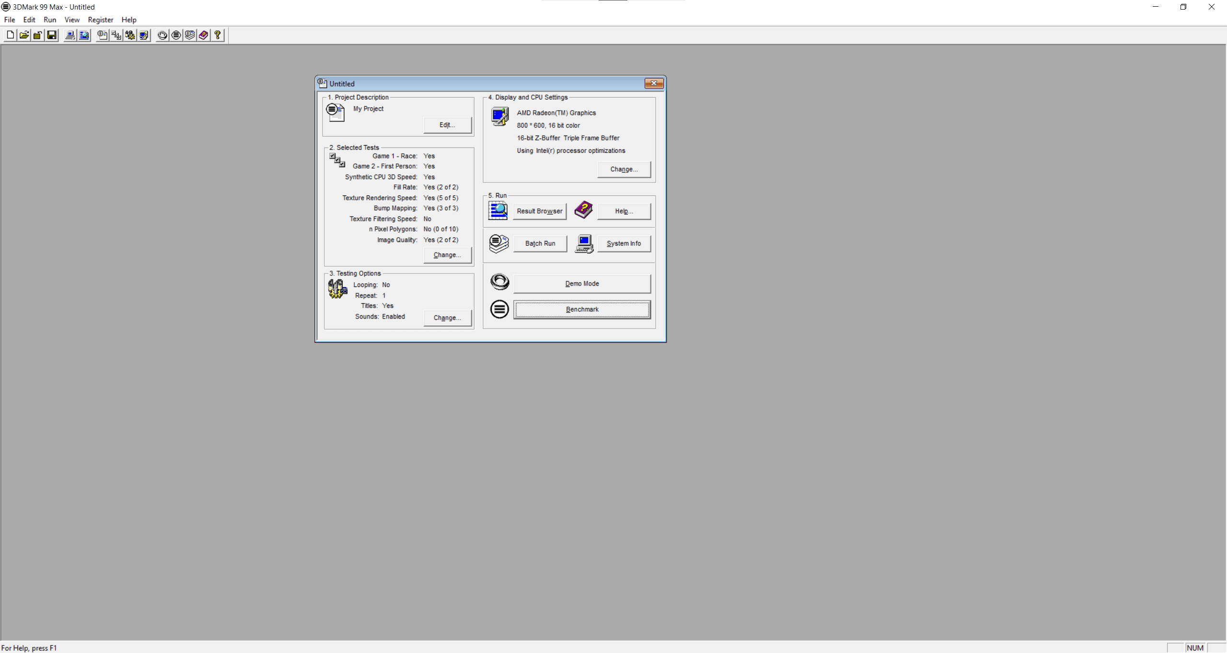This screenshot has height=653, width=1227.
Task: Click 'Bump Mapping:' row label
Action: click(x=395, y=208)
